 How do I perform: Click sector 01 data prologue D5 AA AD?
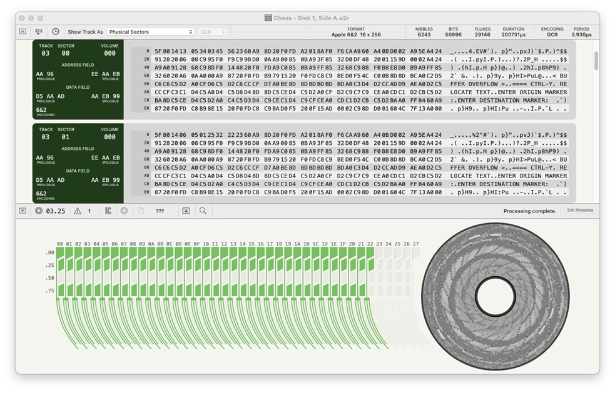click(50, 180)
